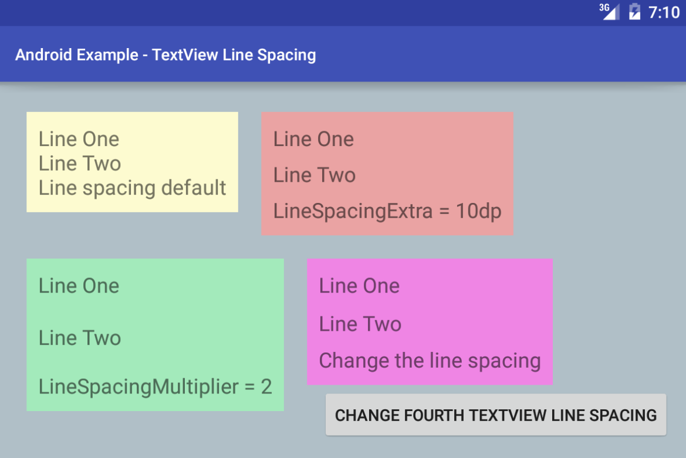
Task: Click the word FOURTH on the gray button
Action: click(x=434, y=415)
